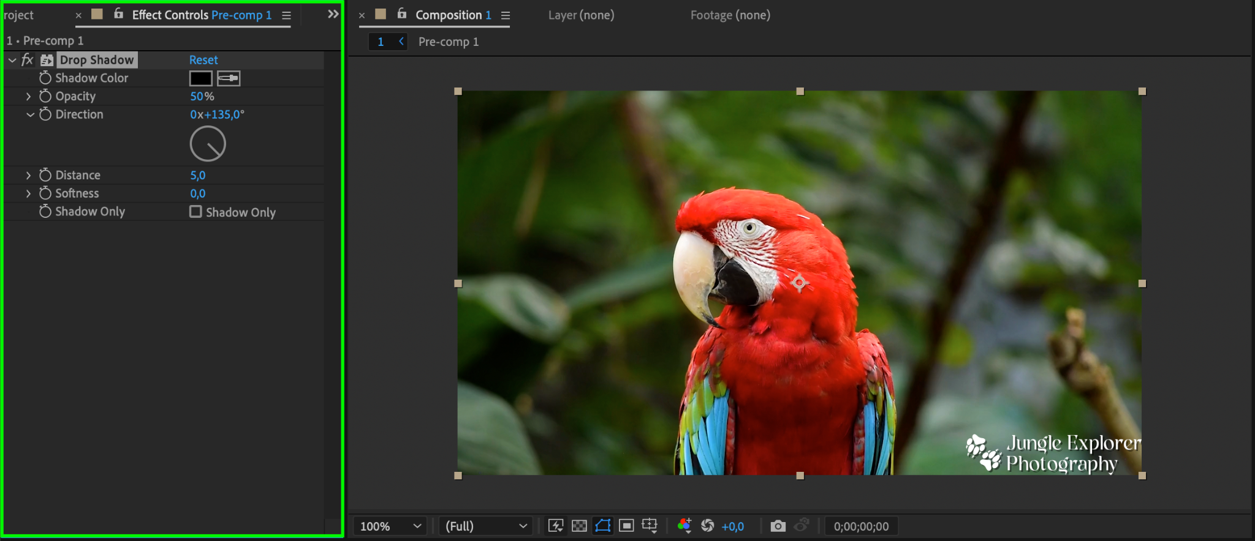Toggle the transparency grid button
The height and width of the screenshot is (541, 1255).
(579, 526)
